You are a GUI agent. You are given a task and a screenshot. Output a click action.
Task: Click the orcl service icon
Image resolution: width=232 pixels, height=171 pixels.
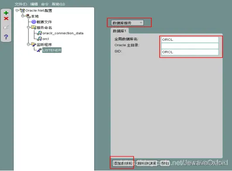(x=39, y=39)
